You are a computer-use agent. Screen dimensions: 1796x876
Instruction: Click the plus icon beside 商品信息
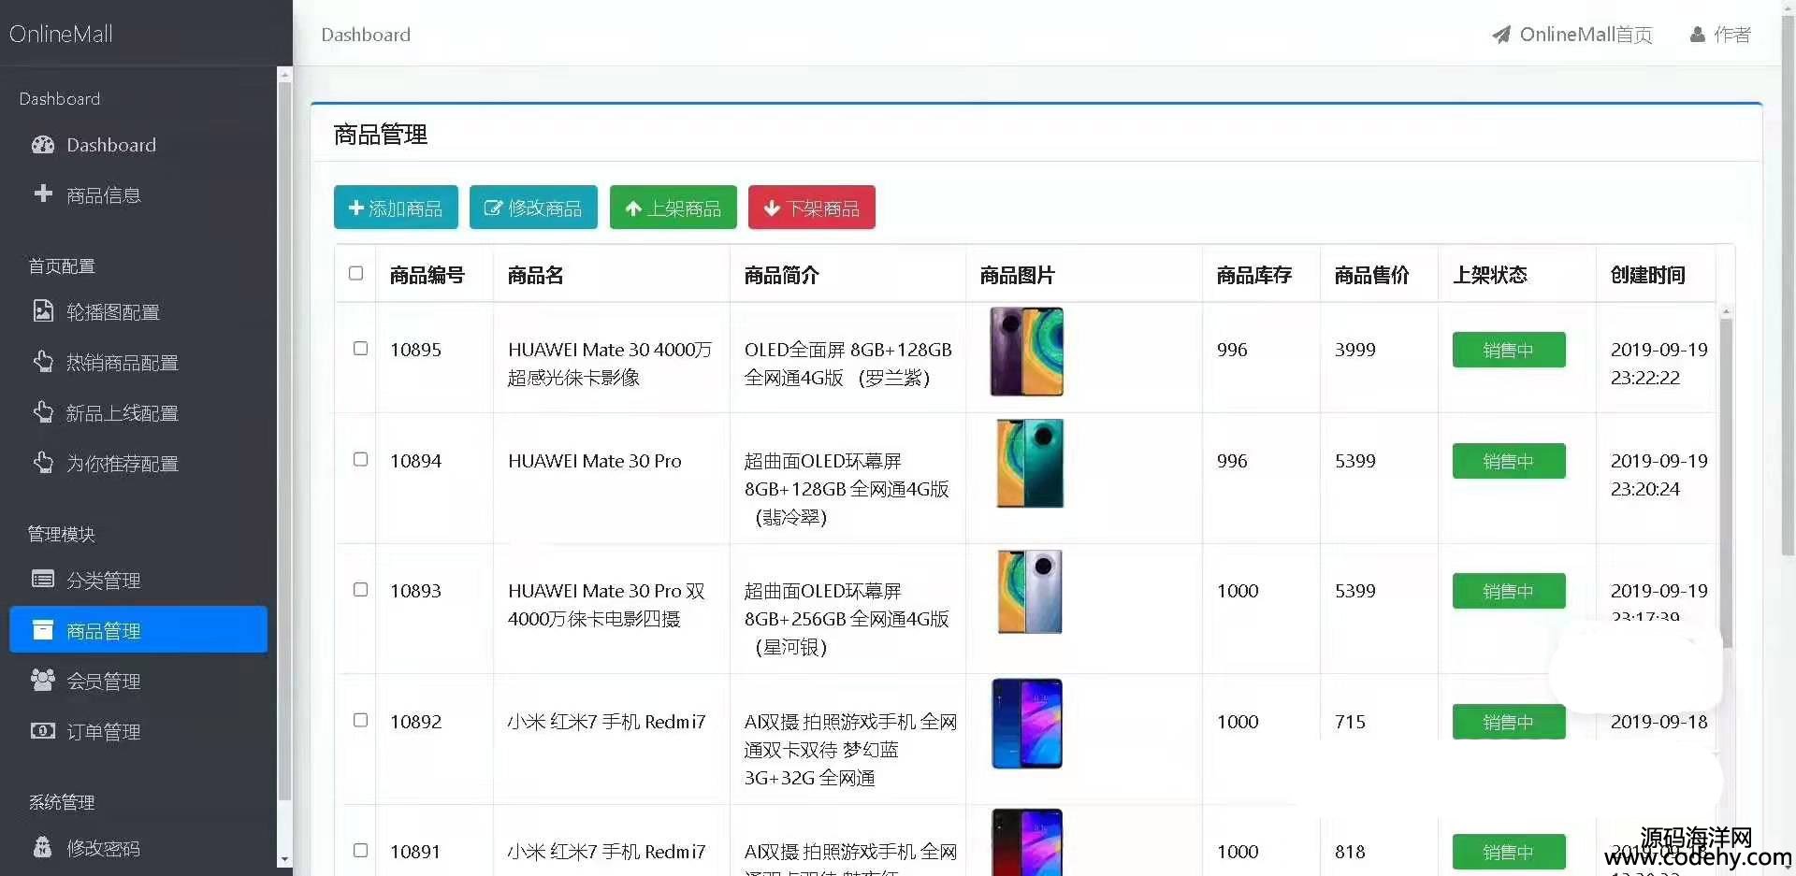pos(43,194)
